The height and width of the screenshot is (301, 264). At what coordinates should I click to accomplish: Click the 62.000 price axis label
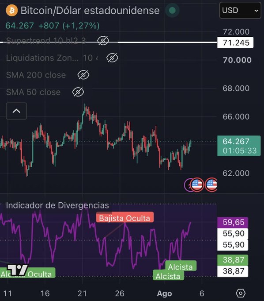point(236,173)
